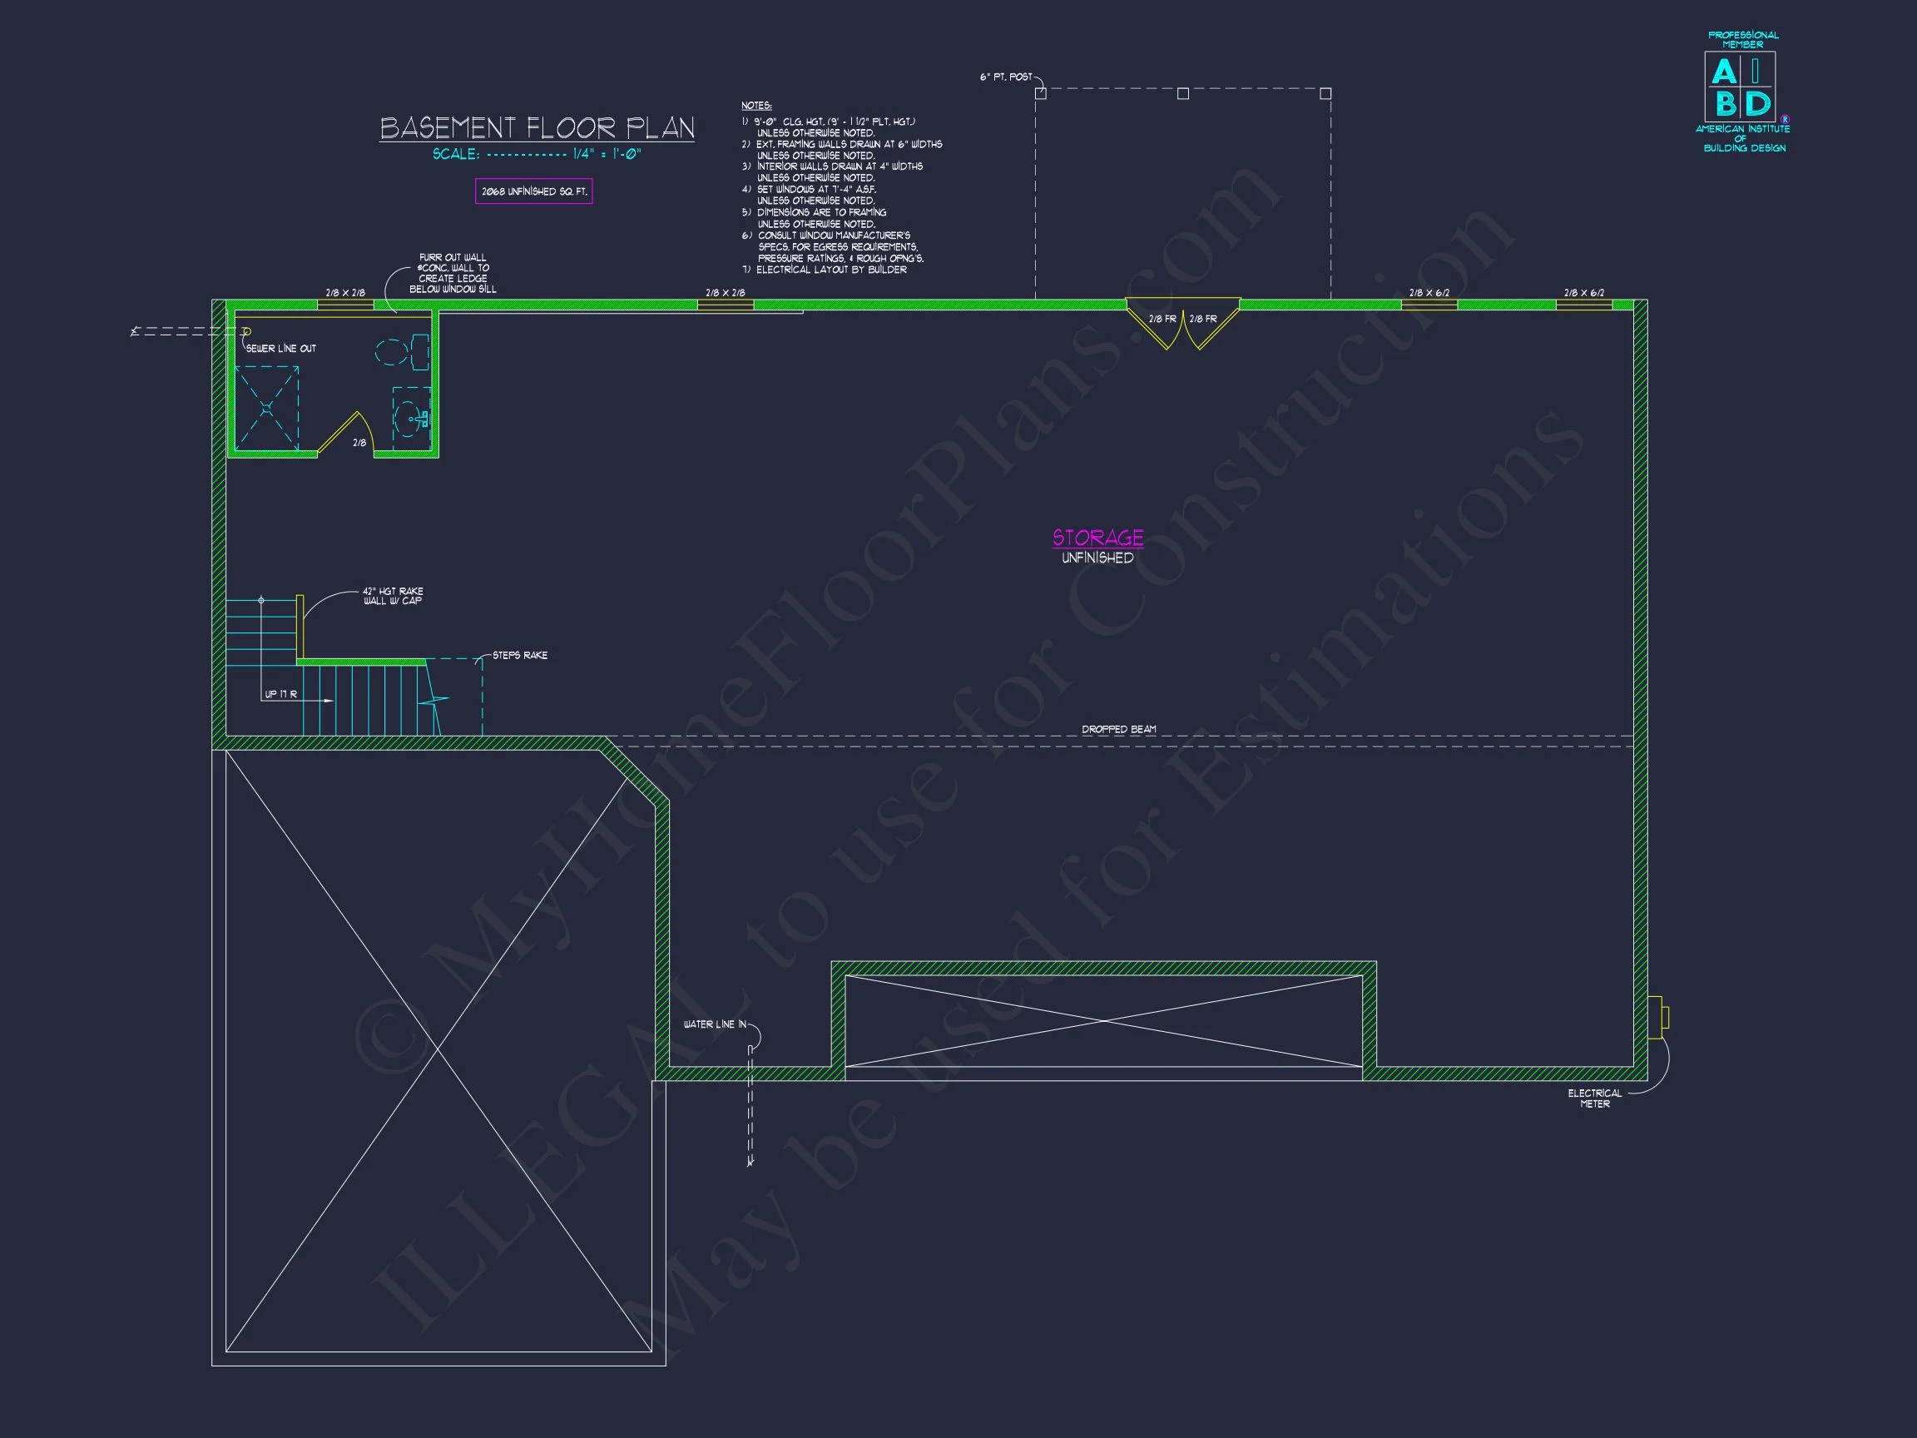1917x1438 pixels.
Task: Click the 2068 Unfinished Sq. Ft. box
Action: coord(534,191)
